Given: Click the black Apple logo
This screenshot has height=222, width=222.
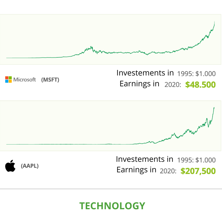Looking at the screenshot, I should click(10, 166).
